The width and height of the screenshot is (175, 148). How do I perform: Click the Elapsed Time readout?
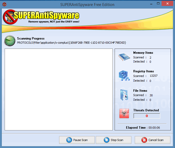point(142,128)
